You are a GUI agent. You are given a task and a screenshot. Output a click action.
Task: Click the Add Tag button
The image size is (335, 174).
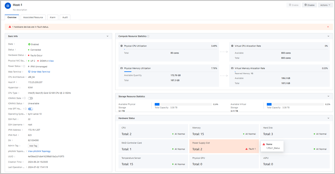pyautogui.click(x=33, y=146)
